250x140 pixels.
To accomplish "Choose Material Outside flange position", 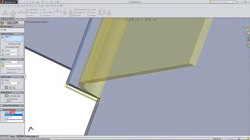I will click(x=9, y=96).
